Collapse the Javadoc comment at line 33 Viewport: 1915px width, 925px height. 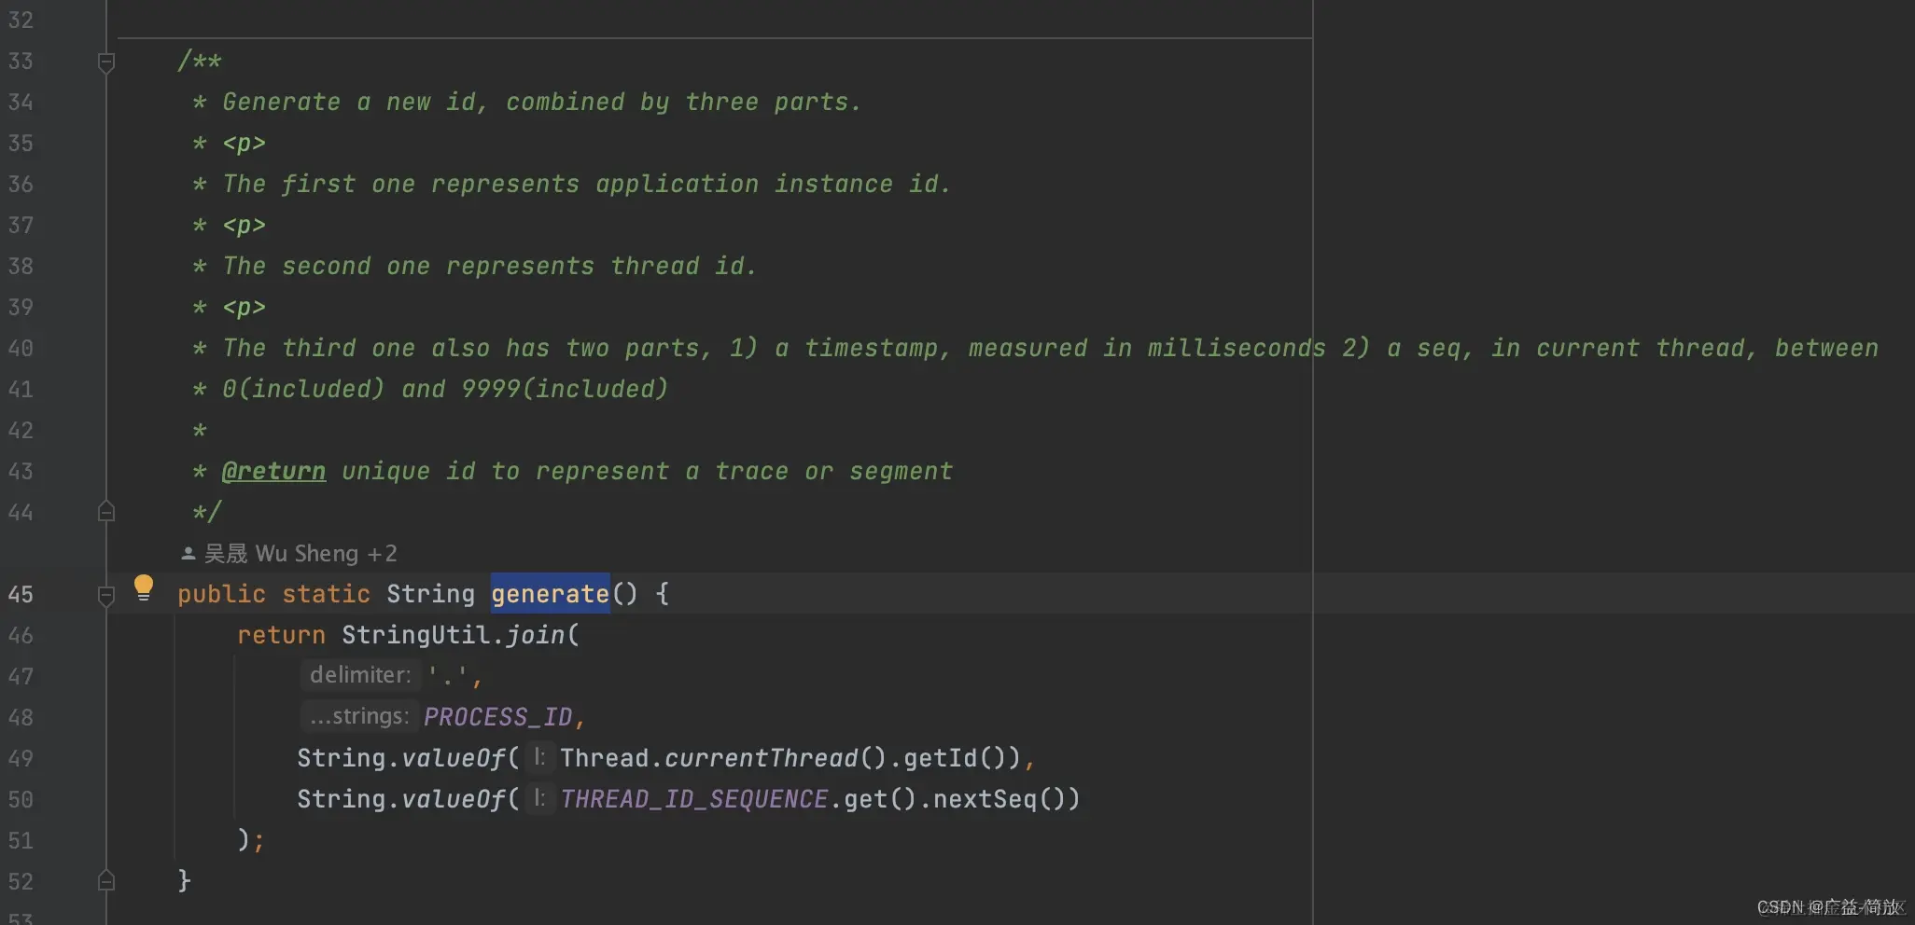106,62
